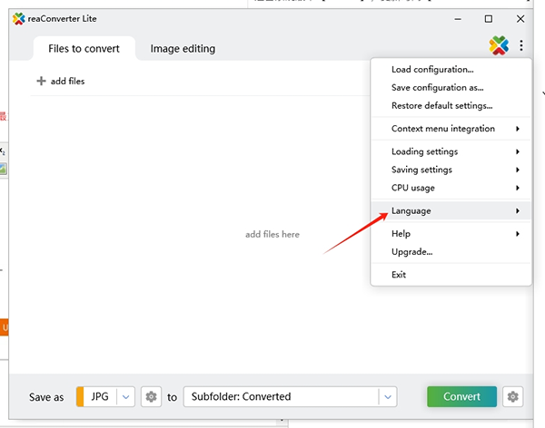The image size is (545, 428).
Task: Open conversion settings gear beside Convert
Action: coord(513,397)
